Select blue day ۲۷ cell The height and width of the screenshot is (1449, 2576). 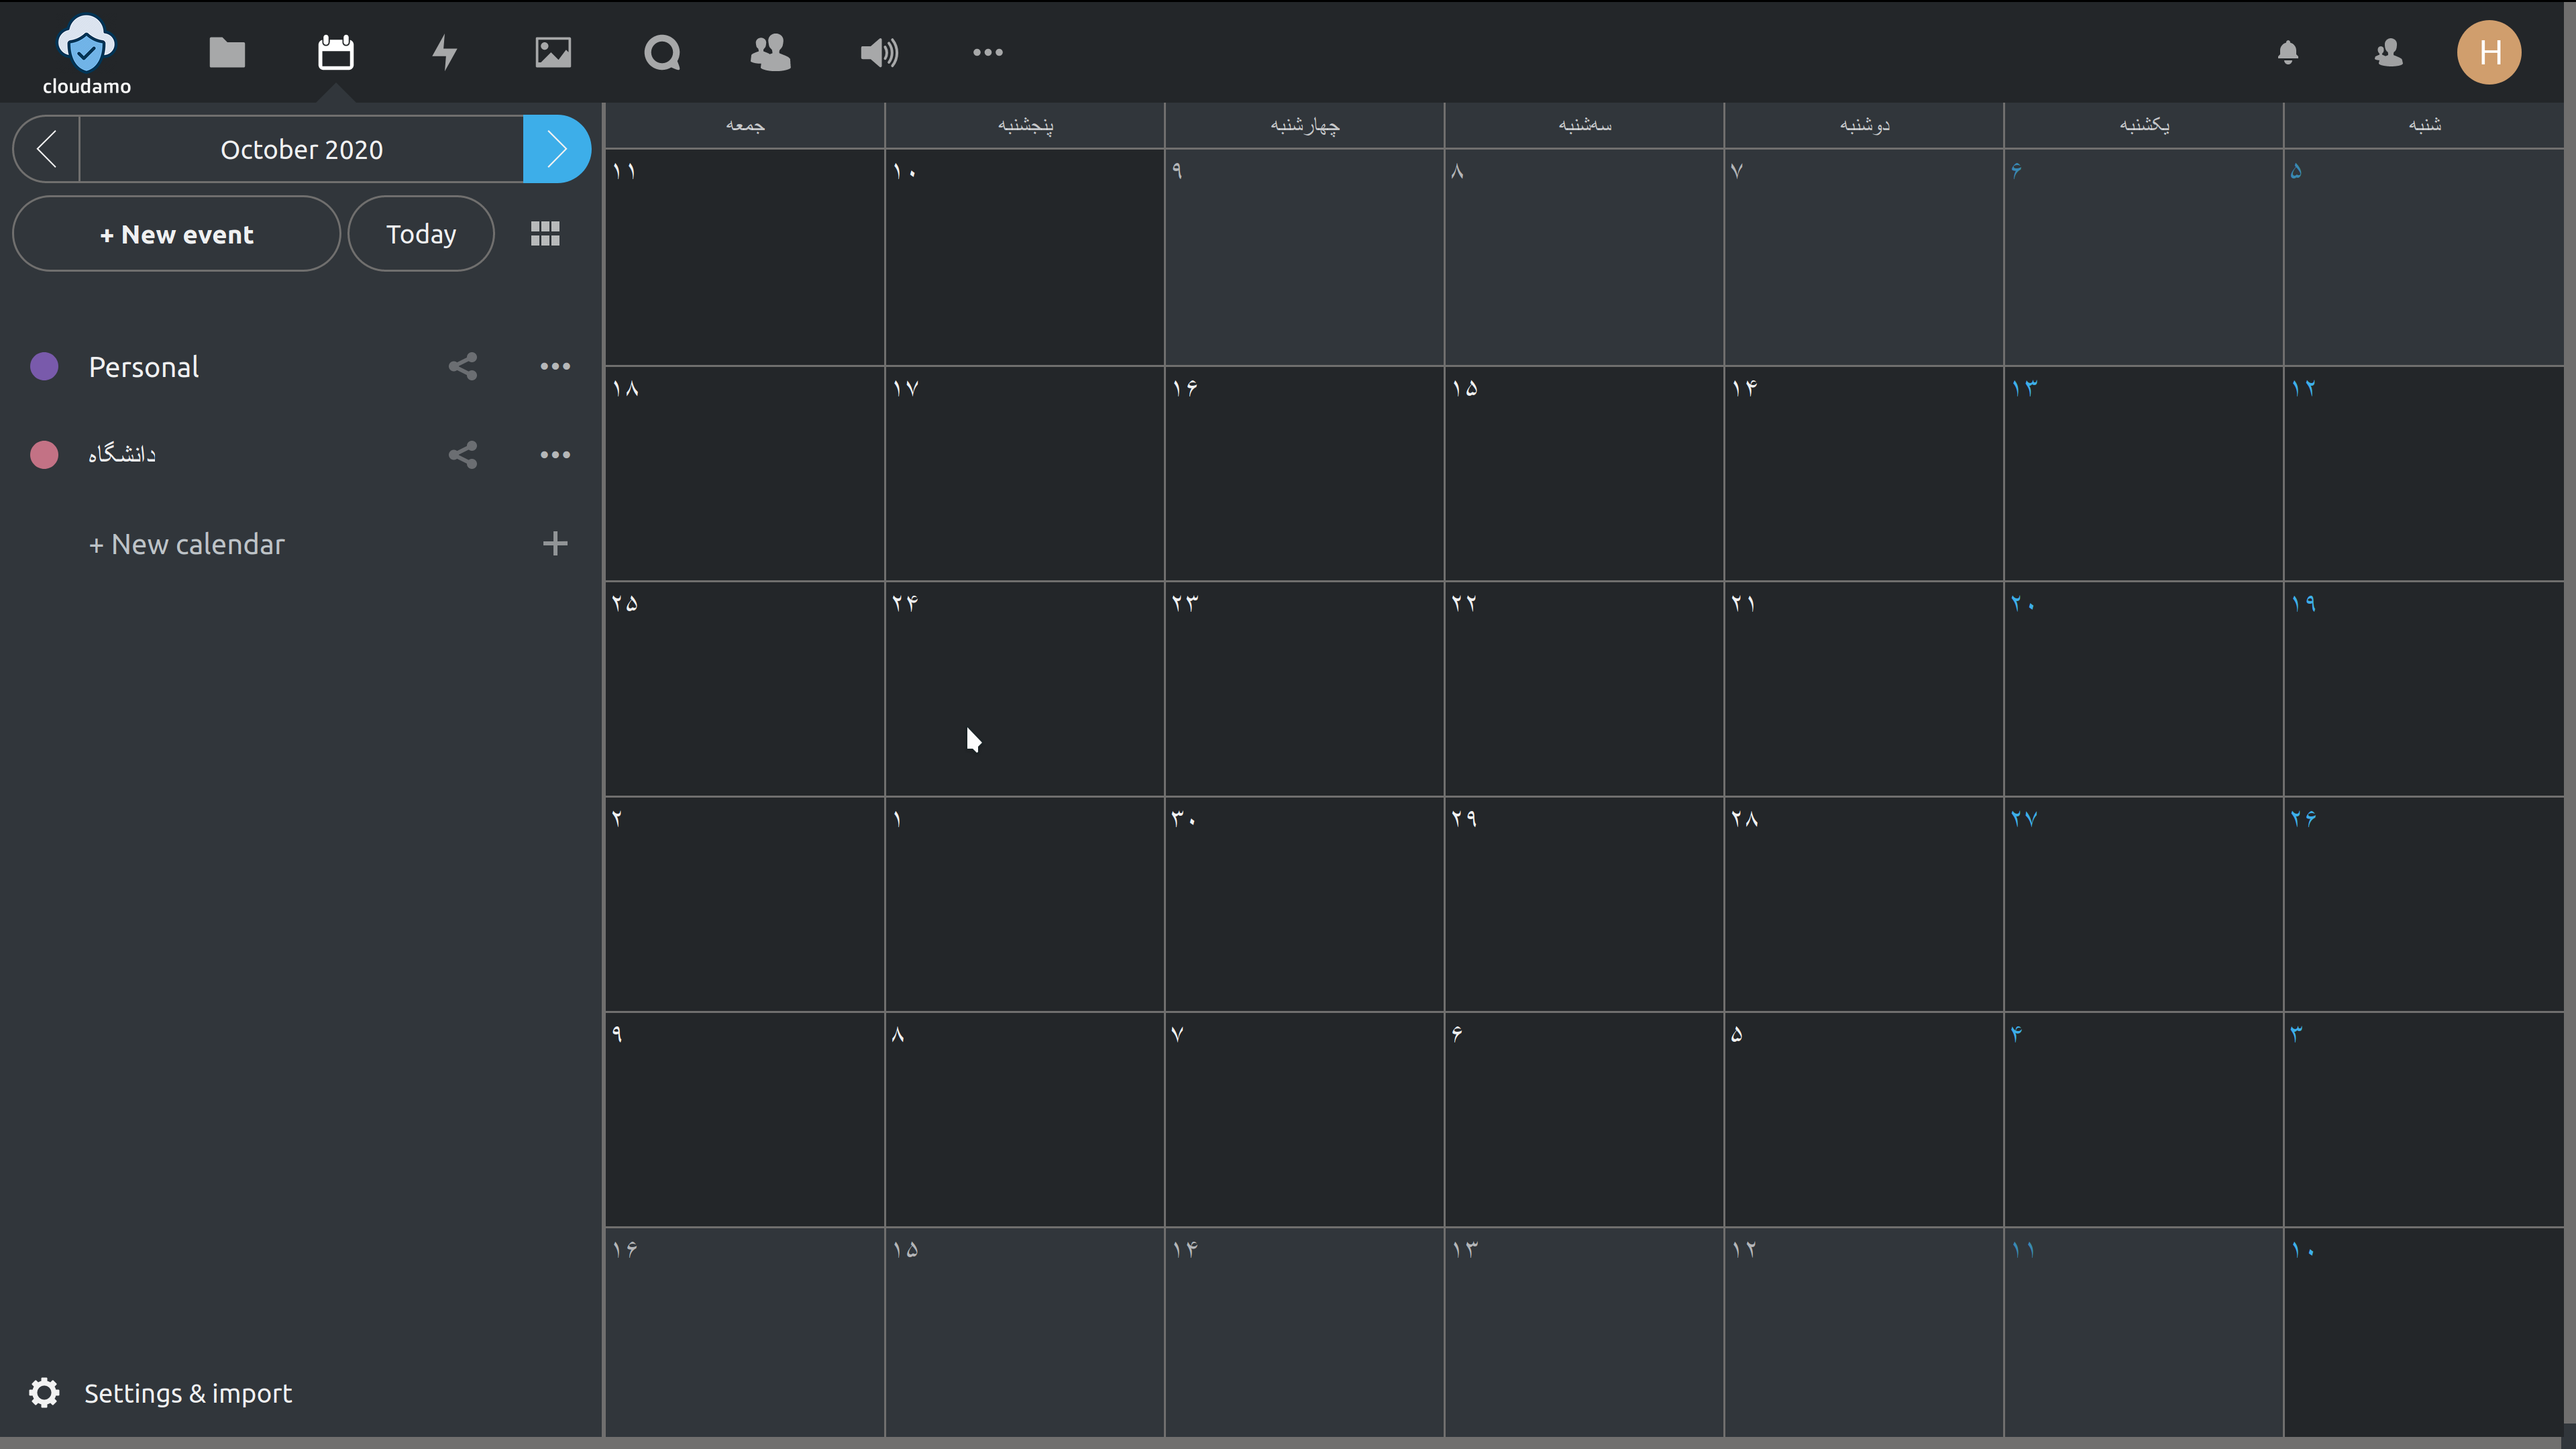2144,904
